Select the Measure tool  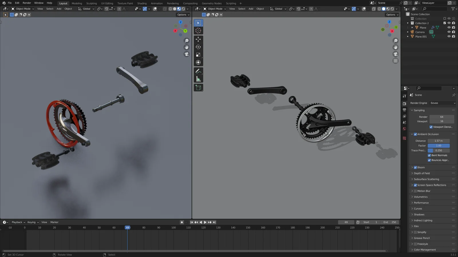pyautogui.click(x=198, y=79)
